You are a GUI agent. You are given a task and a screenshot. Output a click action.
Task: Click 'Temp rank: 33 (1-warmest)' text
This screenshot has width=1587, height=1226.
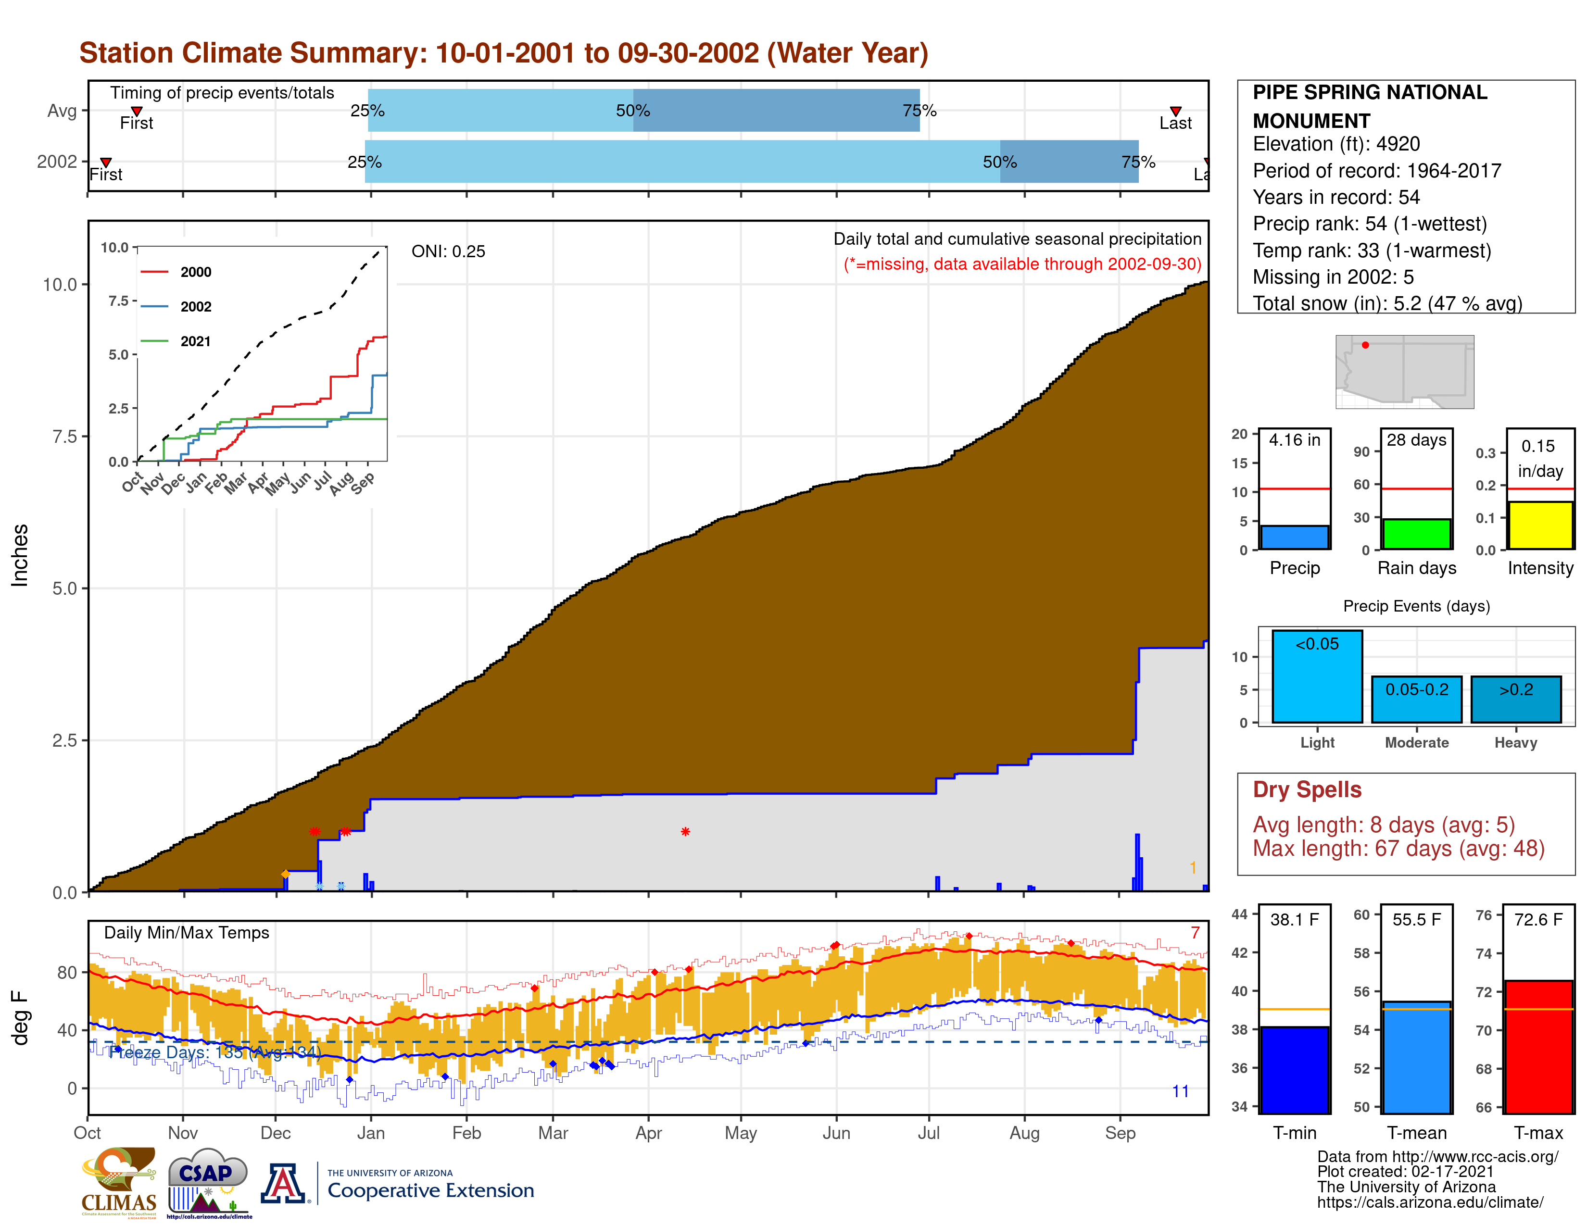coord(1371,250)
